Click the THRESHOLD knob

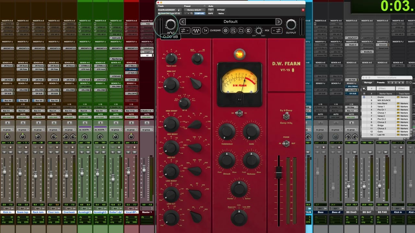tap(227, 131)
